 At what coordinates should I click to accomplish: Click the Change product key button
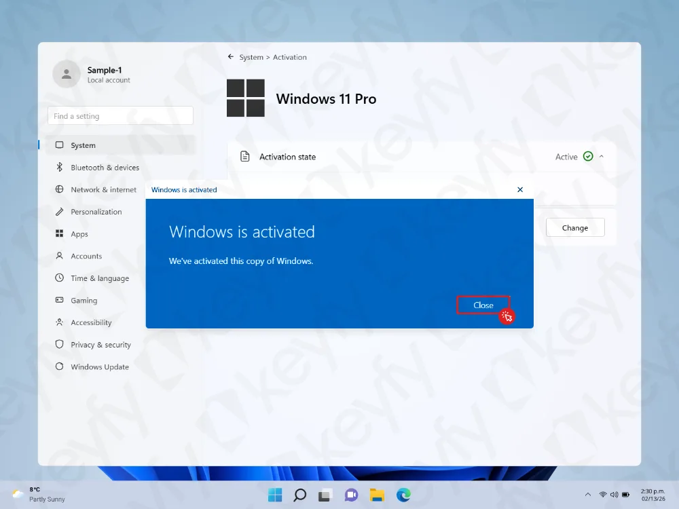click(574, 227)
